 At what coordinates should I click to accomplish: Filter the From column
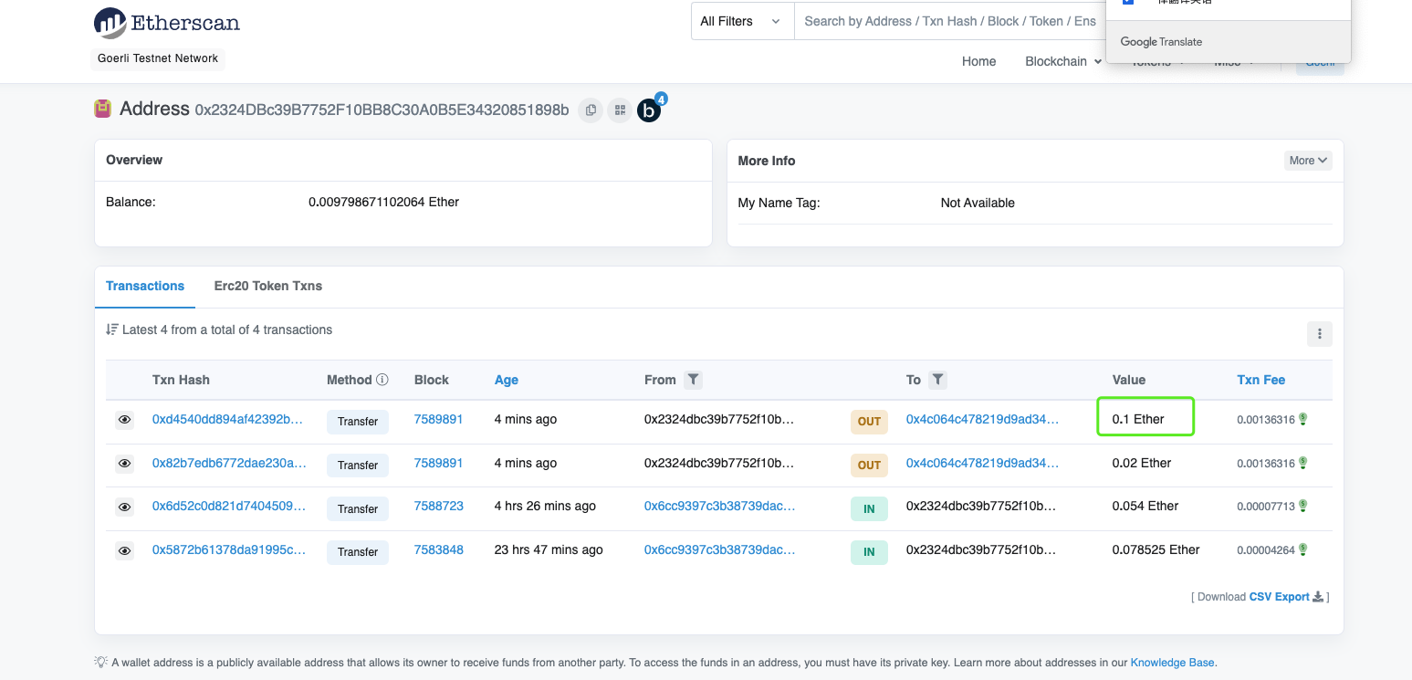coord(694,380)
